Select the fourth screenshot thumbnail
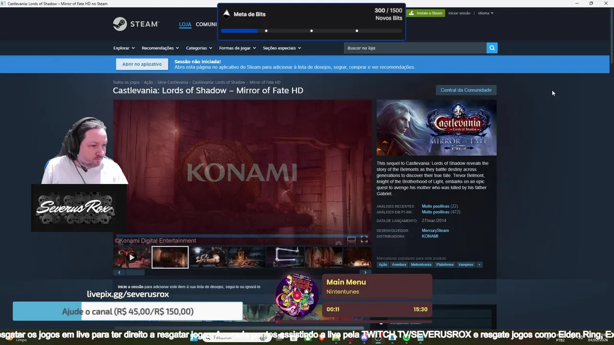The image size is (614, 345). [x=247, y=257]
